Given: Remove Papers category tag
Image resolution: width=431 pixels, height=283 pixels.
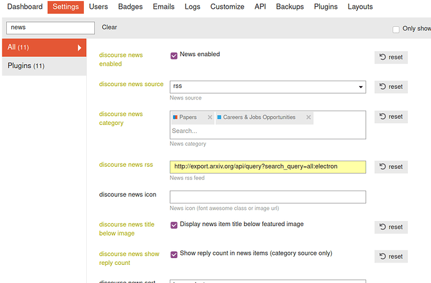Looking at the screenshot, I should 210,117.
